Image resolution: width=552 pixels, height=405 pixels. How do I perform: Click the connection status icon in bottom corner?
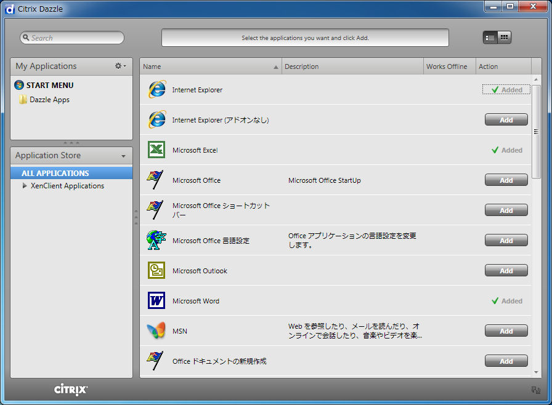click(535, 390)
